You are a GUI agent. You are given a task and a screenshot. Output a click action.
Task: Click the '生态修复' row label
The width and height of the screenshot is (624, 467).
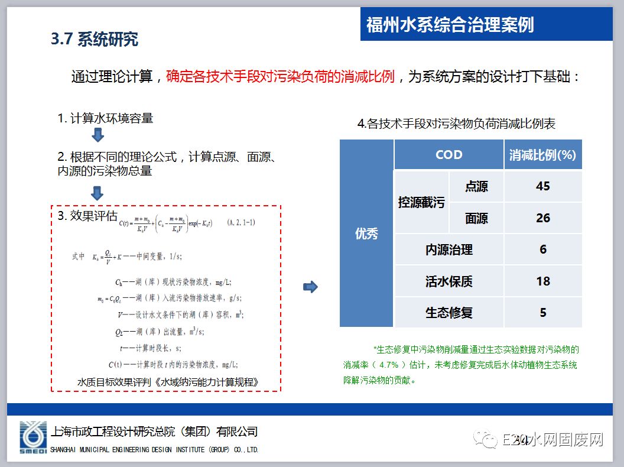point(449,313)
